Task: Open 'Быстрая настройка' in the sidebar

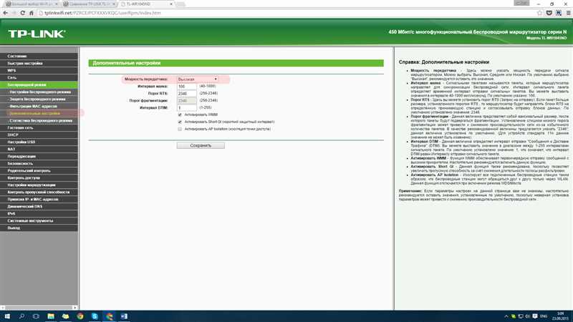Action: (39, 64)
